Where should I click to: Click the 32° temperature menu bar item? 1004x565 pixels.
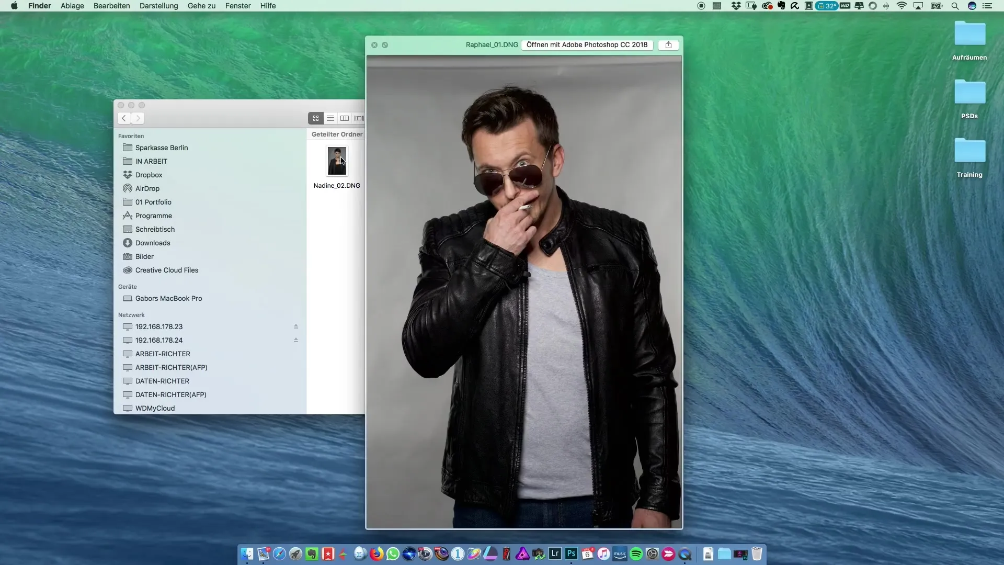pos(827,6)
